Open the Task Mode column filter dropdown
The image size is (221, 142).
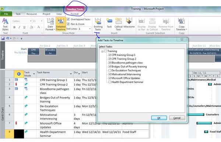(x=34, y=74)
